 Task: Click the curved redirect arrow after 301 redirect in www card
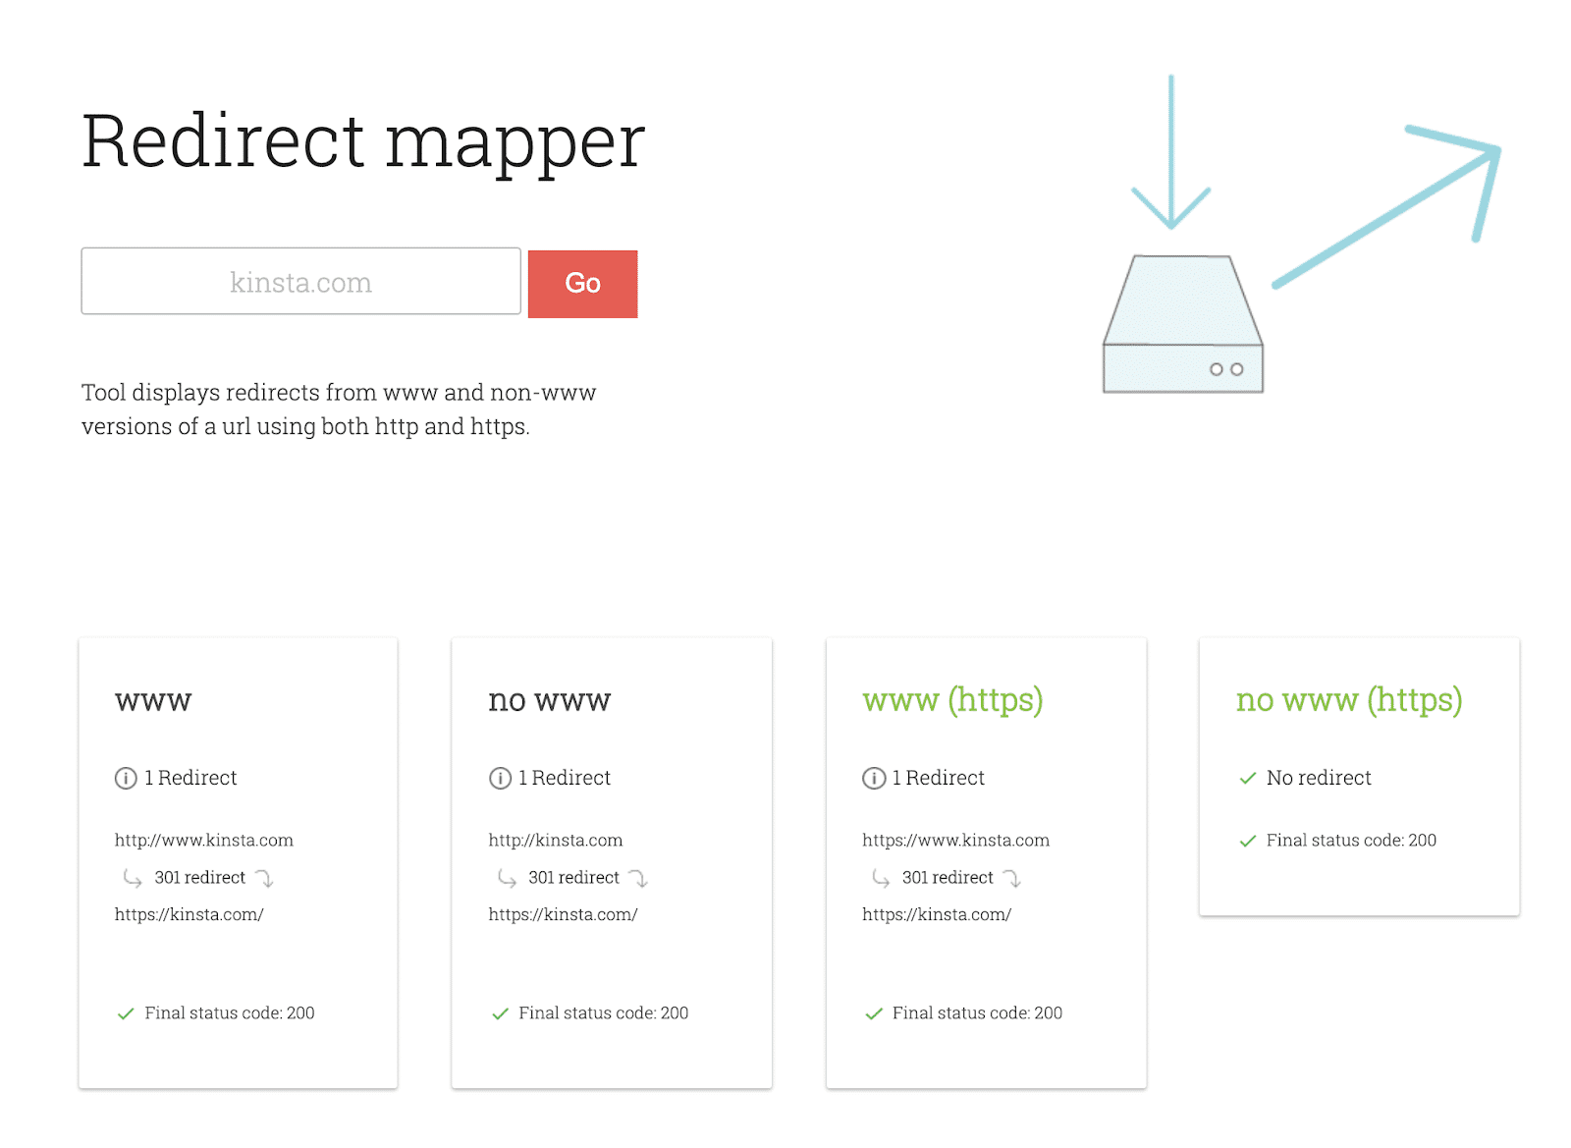click(x=267, y=879)
